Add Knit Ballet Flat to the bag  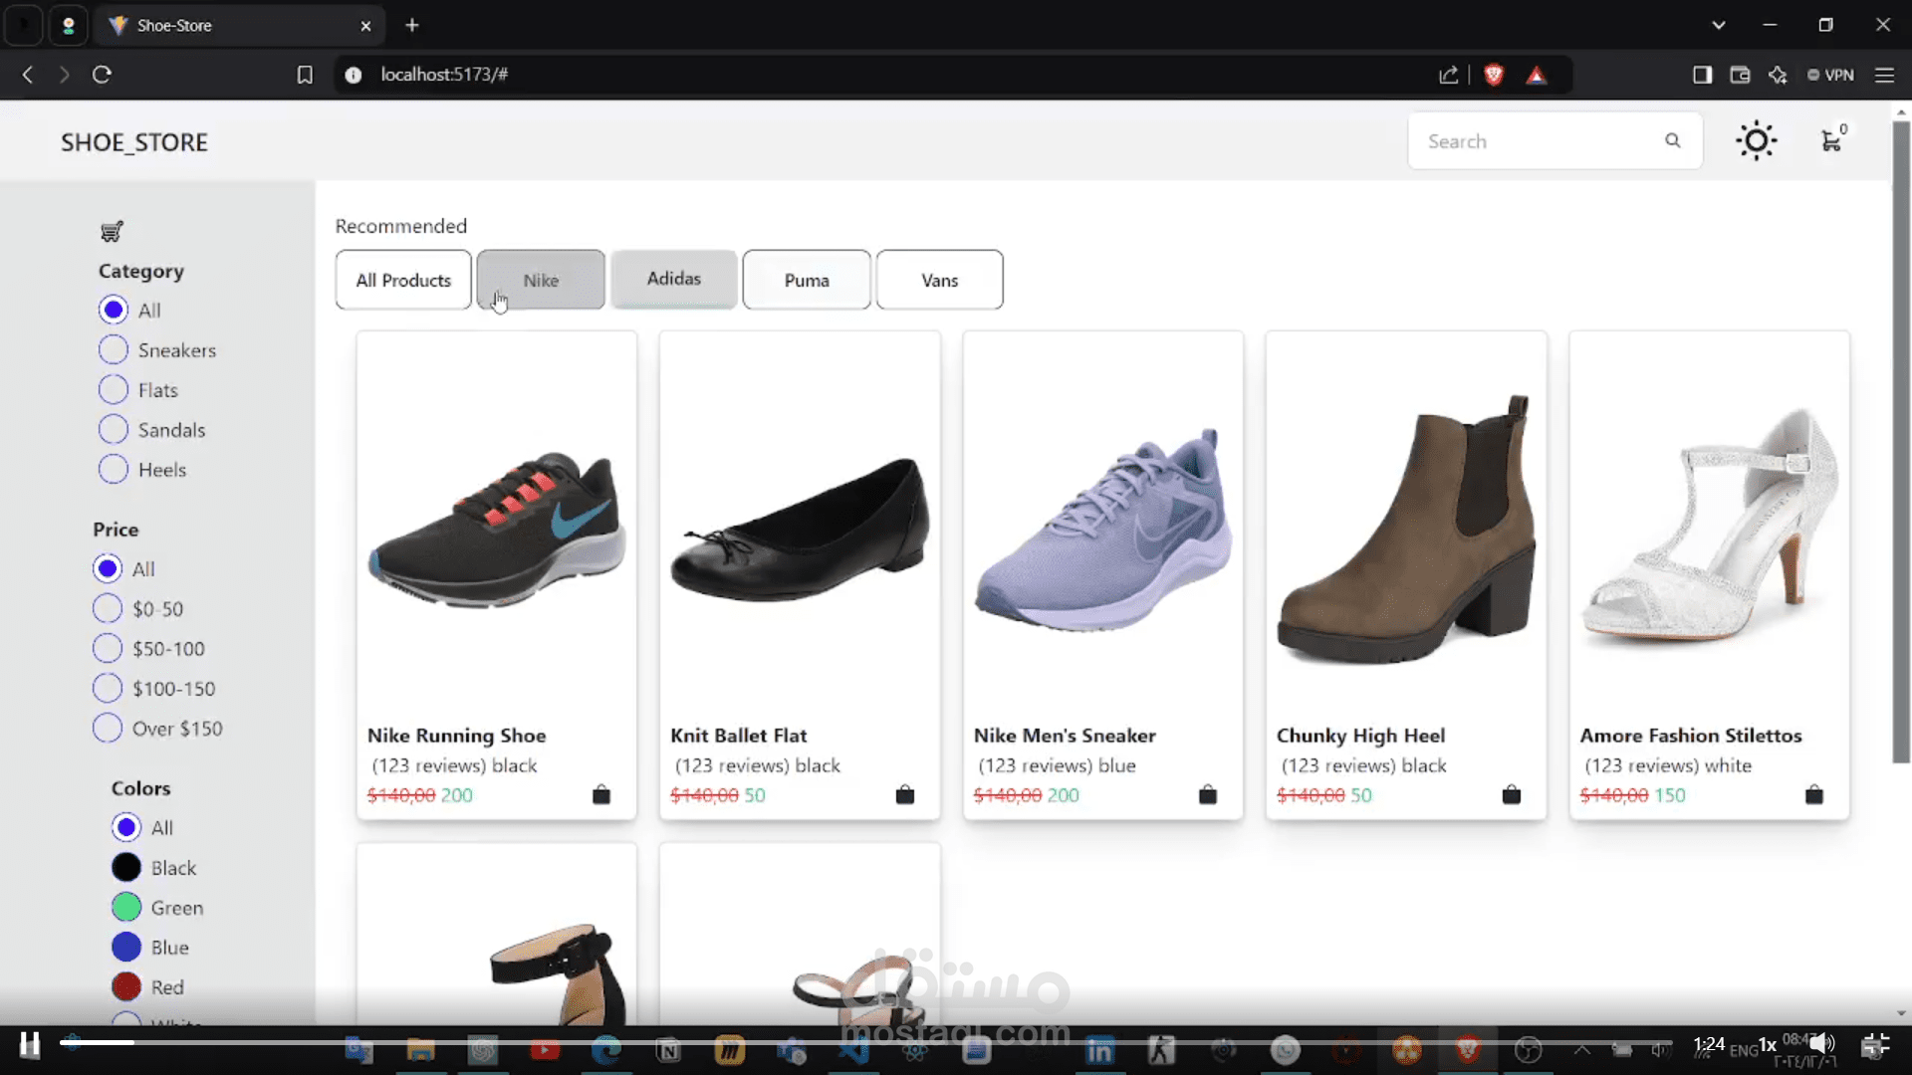point(904,794)
